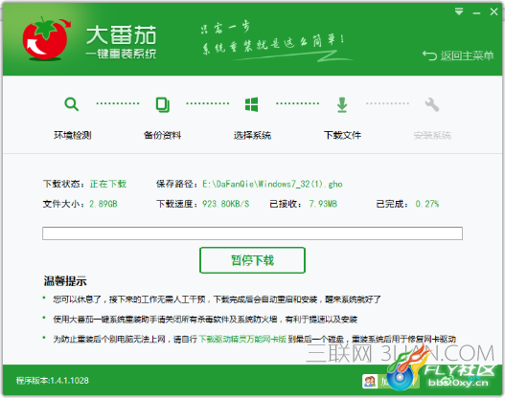This screenshot has height=398, width=505.
Task: Click the red tomato logo
Action: (46, 39)
